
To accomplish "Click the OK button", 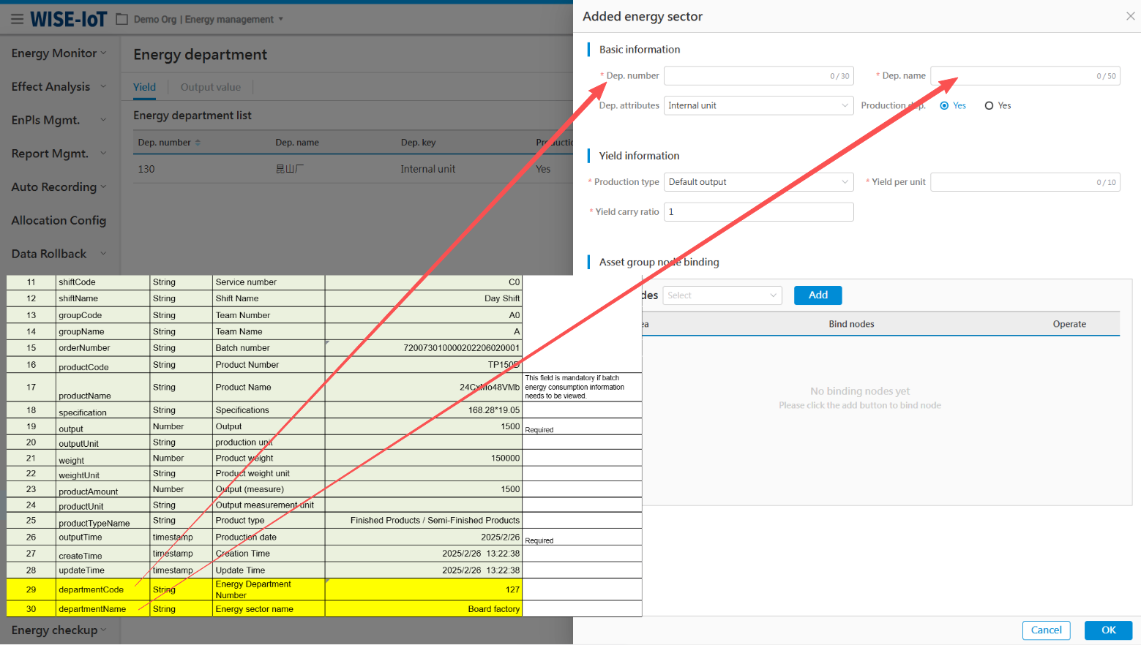I will tap(1108, 630).
